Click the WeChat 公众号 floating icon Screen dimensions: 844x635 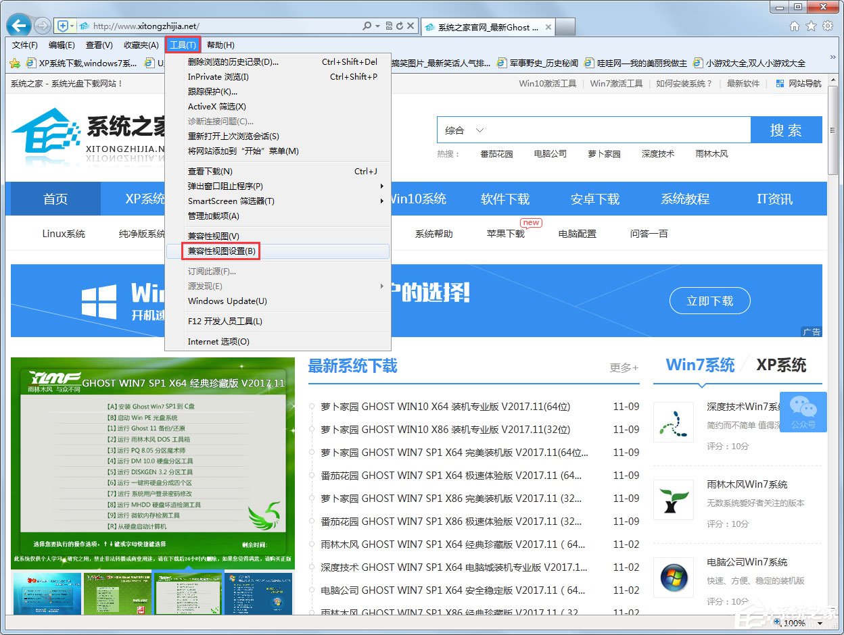(x=803, y=411)
